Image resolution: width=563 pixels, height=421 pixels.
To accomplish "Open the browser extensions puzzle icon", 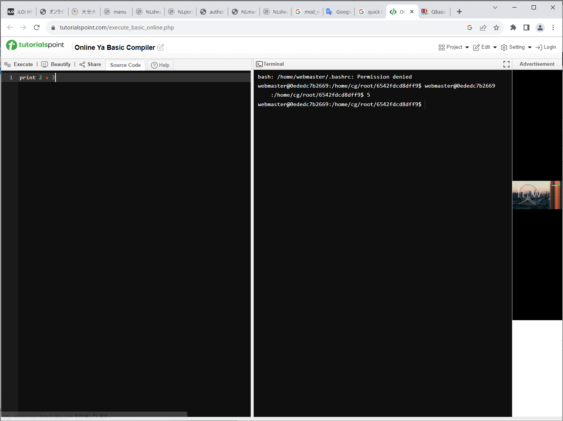I will click(513, 28).
